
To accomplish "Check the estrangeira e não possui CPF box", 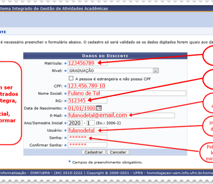I will point(71,78).
